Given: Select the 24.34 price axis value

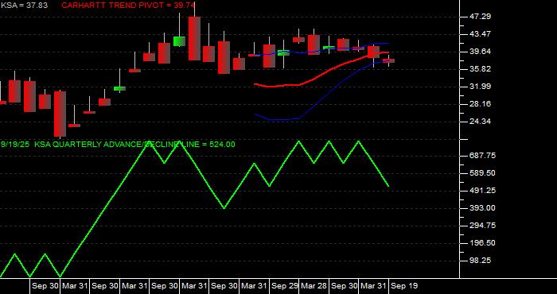Looking at the screenshot, I should [x=480, y=122].
